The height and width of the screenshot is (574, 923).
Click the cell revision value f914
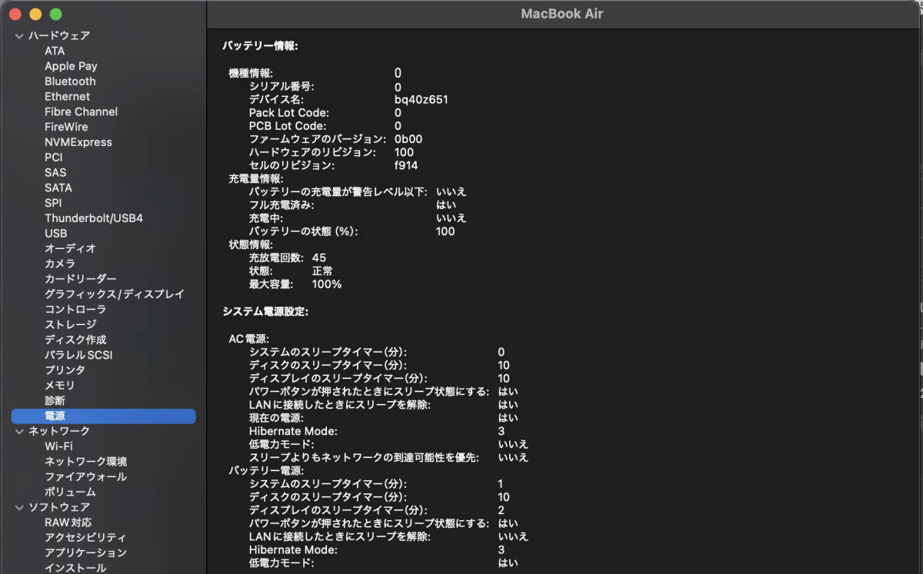pos(406,165)
